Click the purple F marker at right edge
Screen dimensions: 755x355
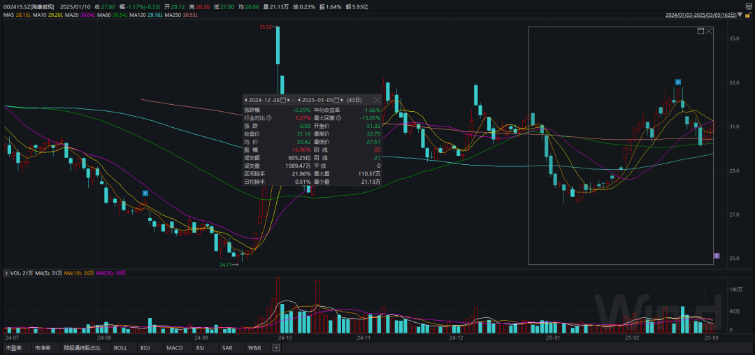pyautogui.click(x=716, y=256)
